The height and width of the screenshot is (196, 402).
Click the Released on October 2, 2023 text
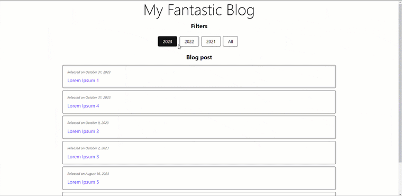click(x=88, y=148)
